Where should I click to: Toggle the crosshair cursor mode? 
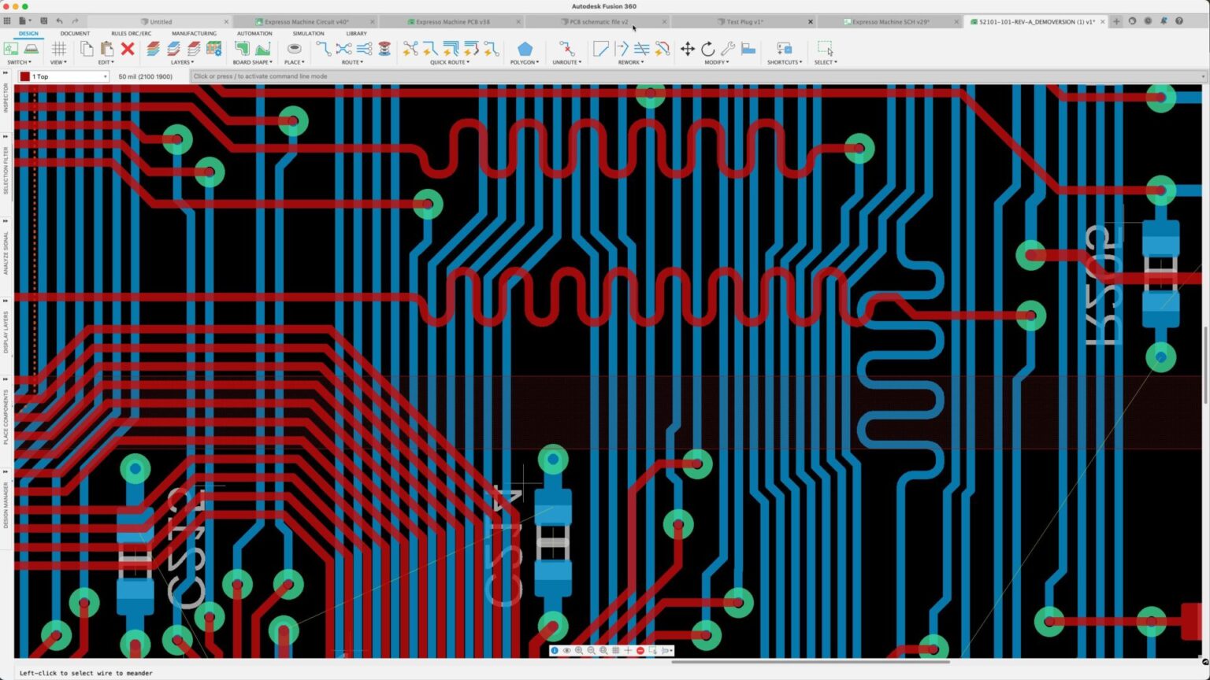tap(628, 651)
